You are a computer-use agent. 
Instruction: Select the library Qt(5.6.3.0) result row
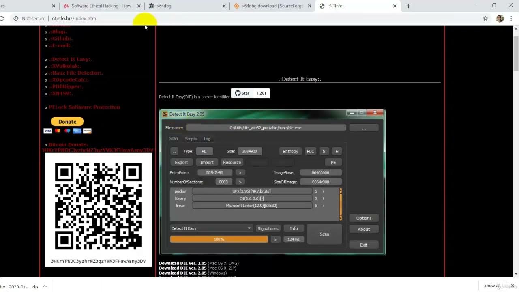click(x=251, y=199)
